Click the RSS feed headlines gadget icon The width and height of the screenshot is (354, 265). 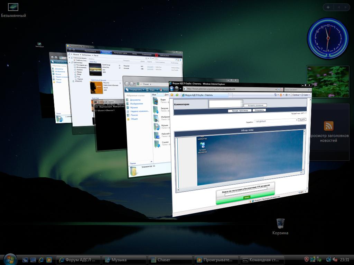pos(328,126)
